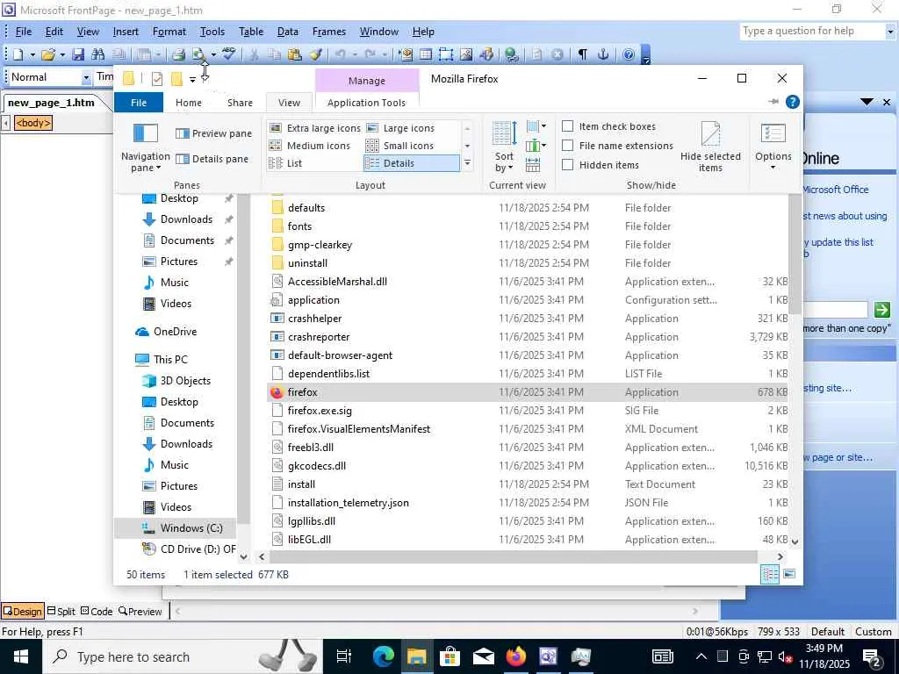Select the Extra large icons layout
899x674 pixels.
pos(315,128)
